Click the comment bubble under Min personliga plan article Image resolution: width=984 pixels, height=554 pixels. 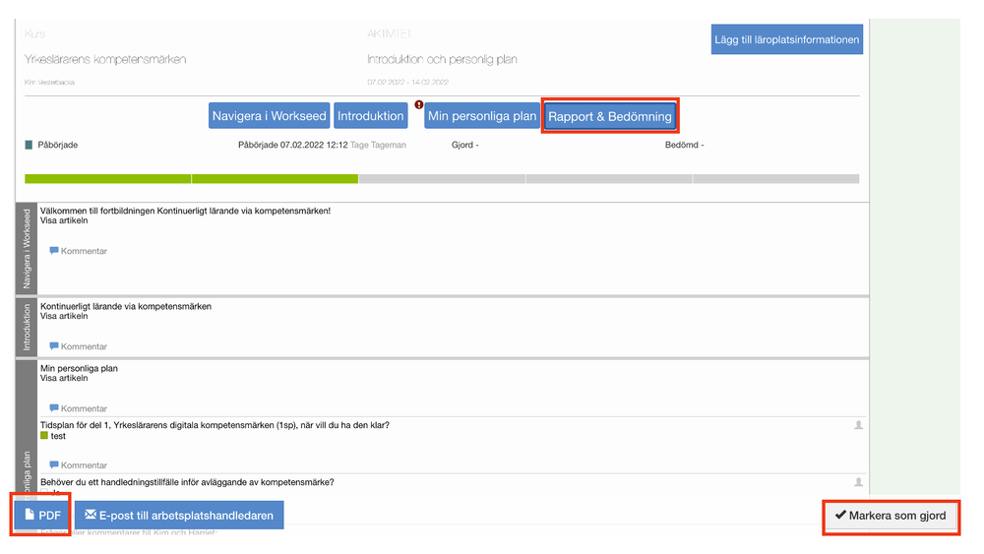tap(54, 408)
